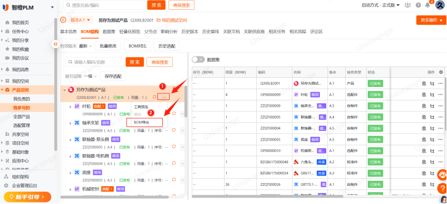This screenshot has height=204, width=447.
Task: Open table column settings gear icon
Action: pyautogui.click(x=441, y=72)
